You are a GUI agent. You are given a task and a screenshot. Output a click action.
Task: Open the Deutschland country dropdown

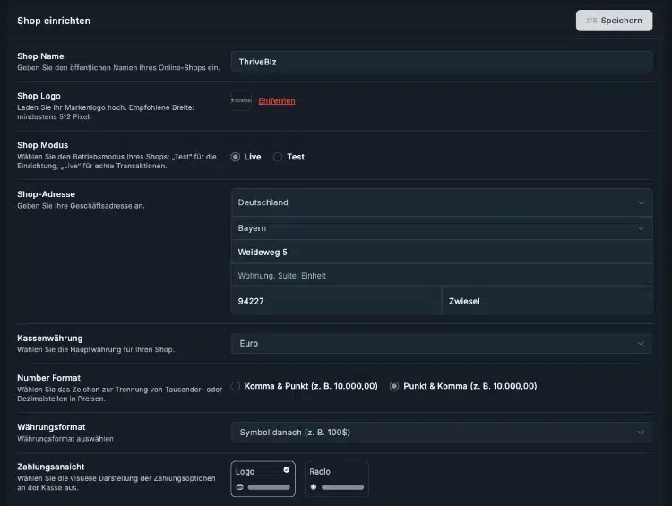pyautogui.click(x=441, y=202)
